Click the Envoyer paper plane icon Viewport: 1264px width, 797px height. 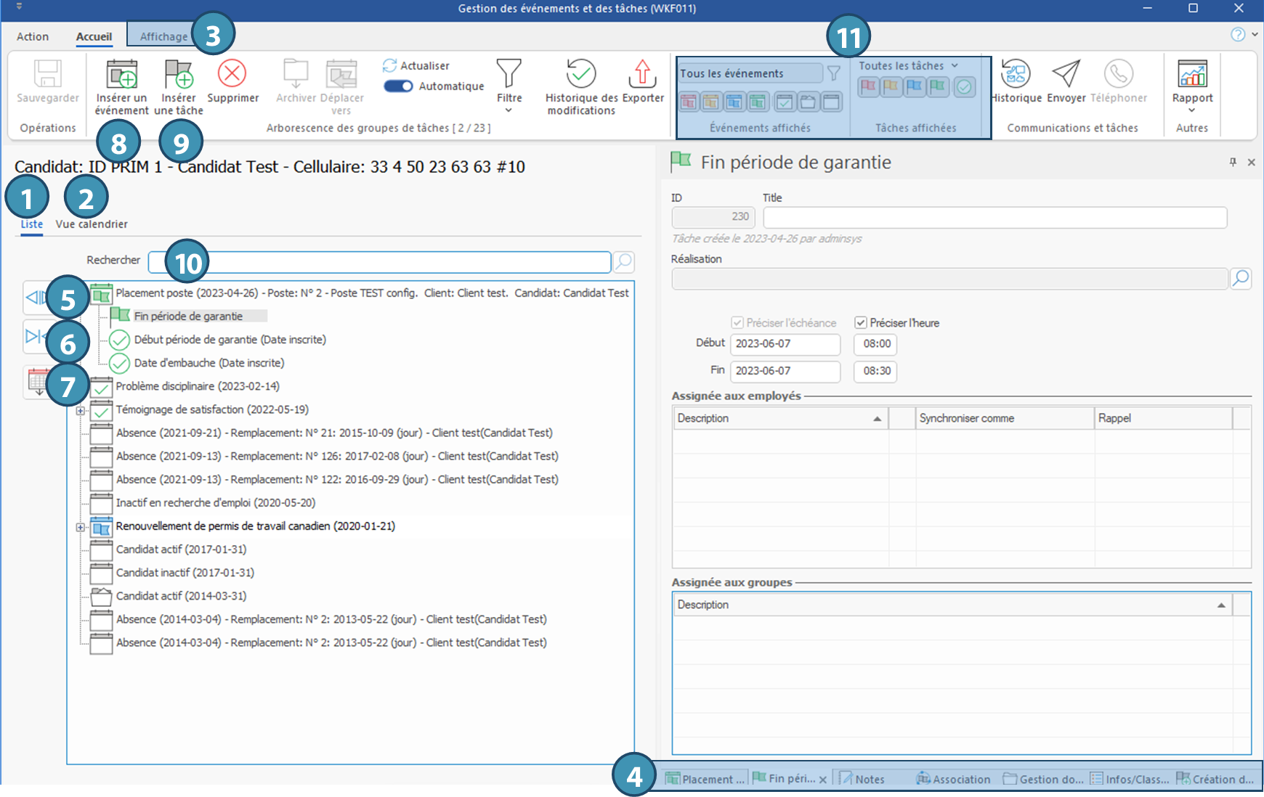point(1066,75)
